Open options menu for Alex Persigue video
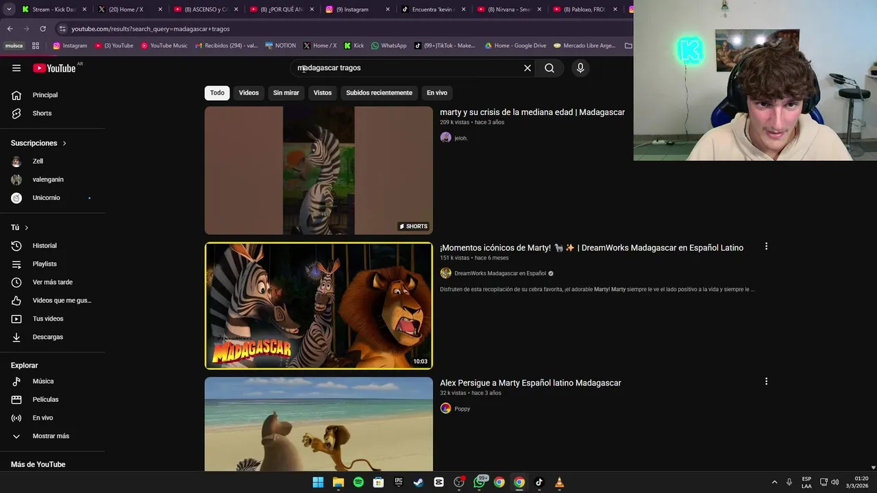 pos(766,381)
